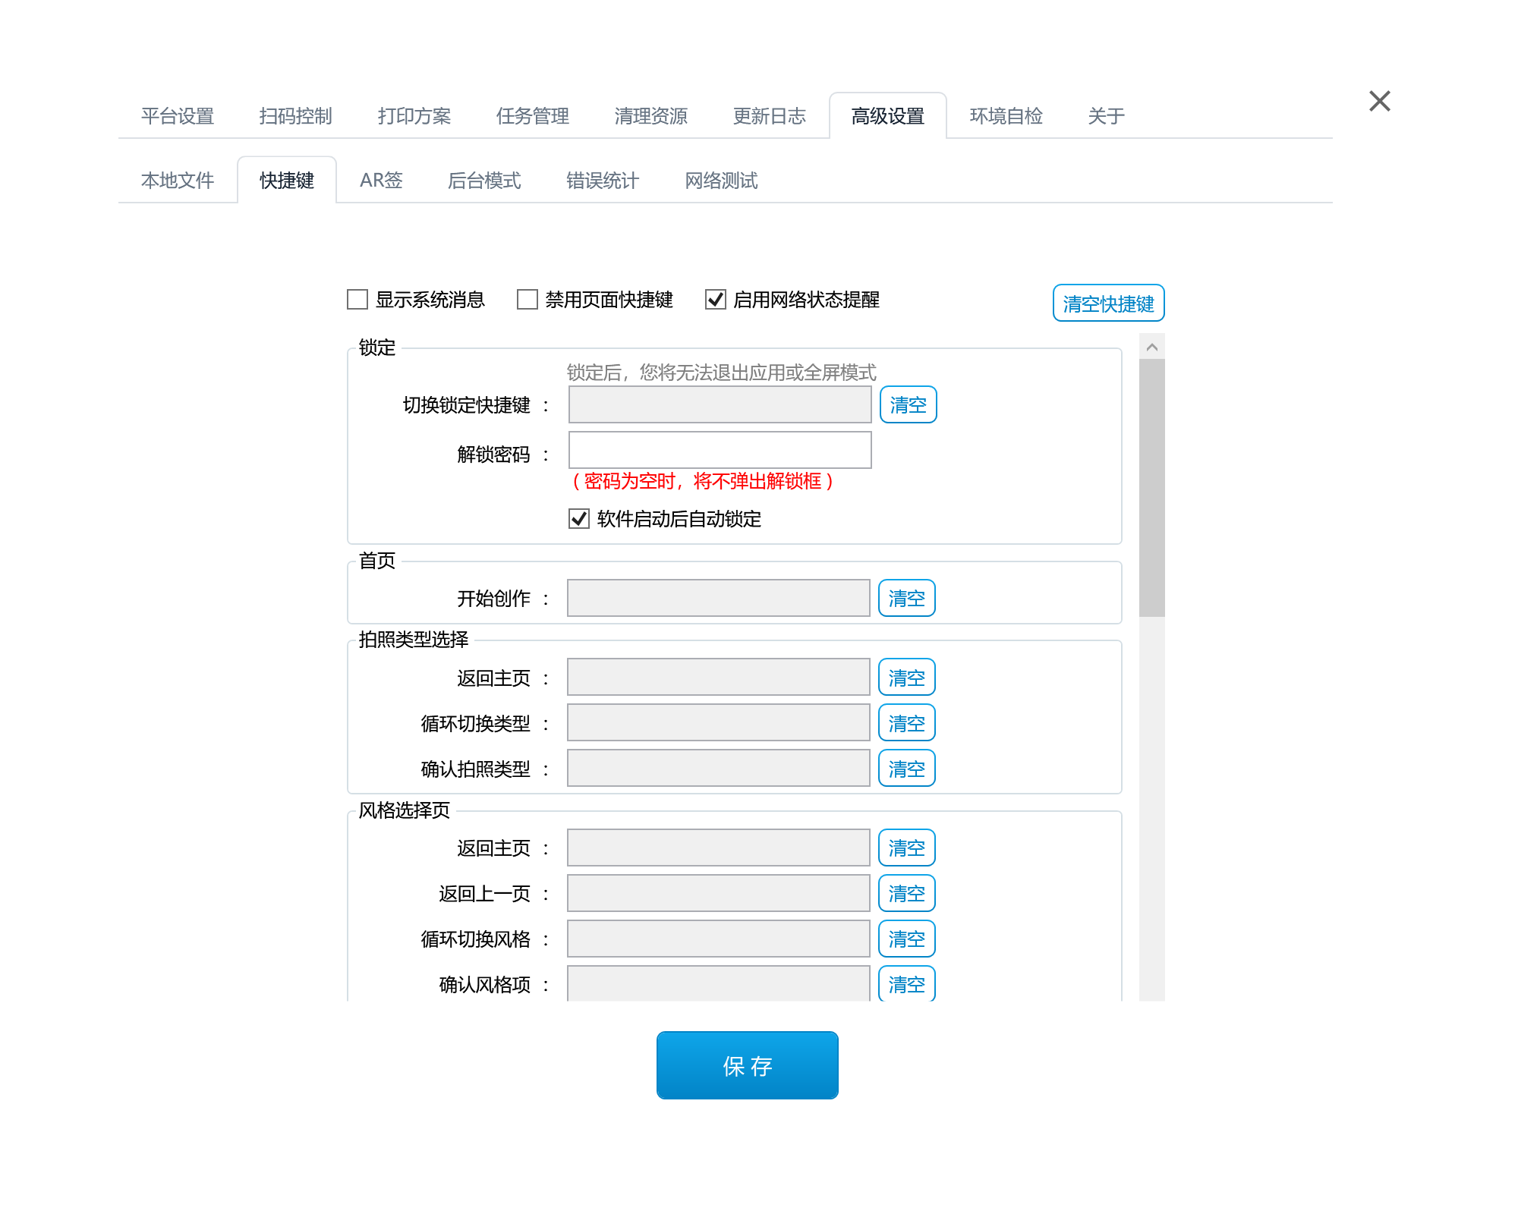The width and height of the screenshot is (1518, 1214).
Task: Clear the 返回上一页 shortcut
Action: 907,893
